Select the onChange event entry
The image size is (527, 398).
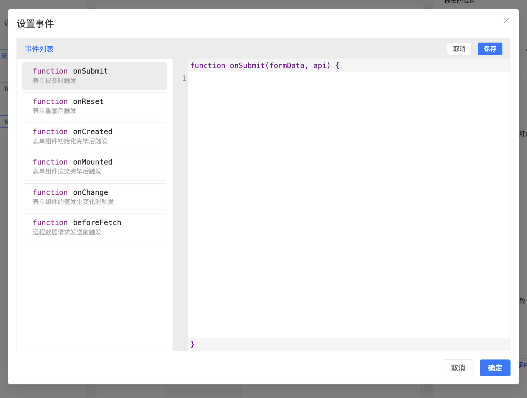pyautogui.click(x=94, y=197)
